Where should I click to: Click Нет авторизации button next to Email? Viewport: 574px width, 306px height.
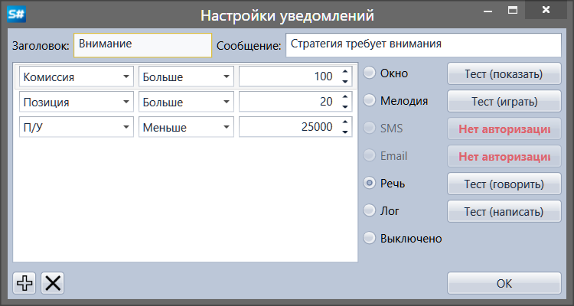coord(504,156)
